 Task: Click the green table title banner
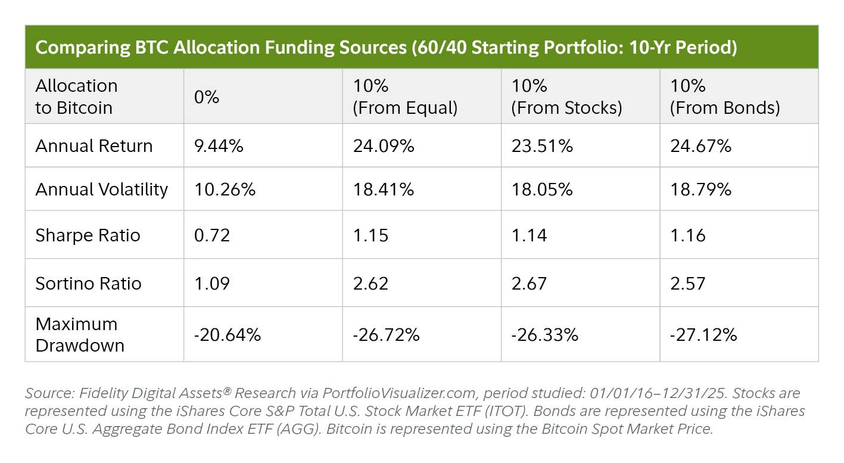[x=422, y=46]
